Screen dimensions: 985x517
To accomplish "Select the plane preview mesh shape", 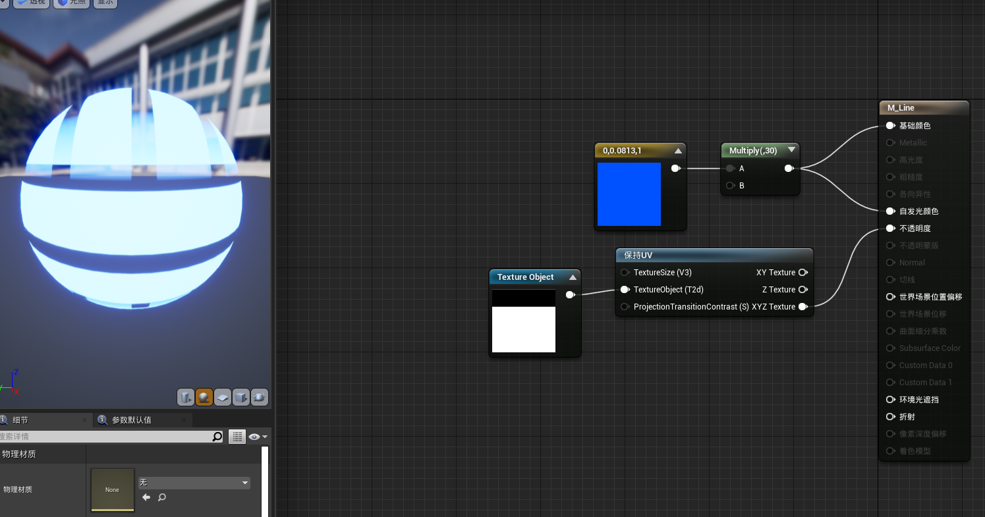I will (223, 397).
